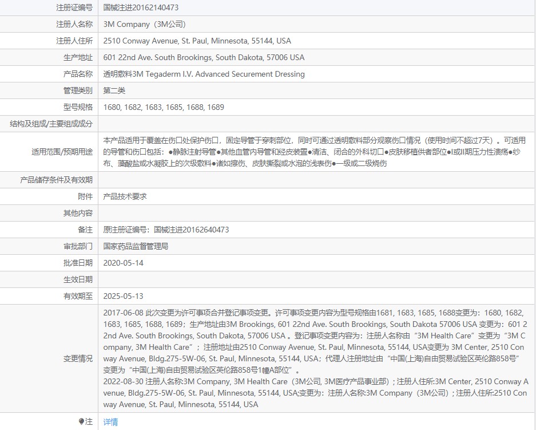Click the 结构及组成/主要组成成分 label
Screen dimensions: 536x430
click(51, 124)
